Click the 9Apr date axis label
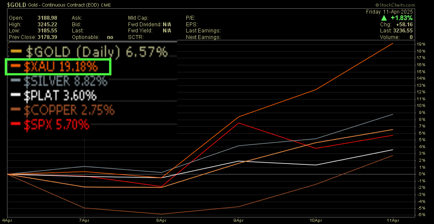The image size is (434, 224). click(238, 221)
